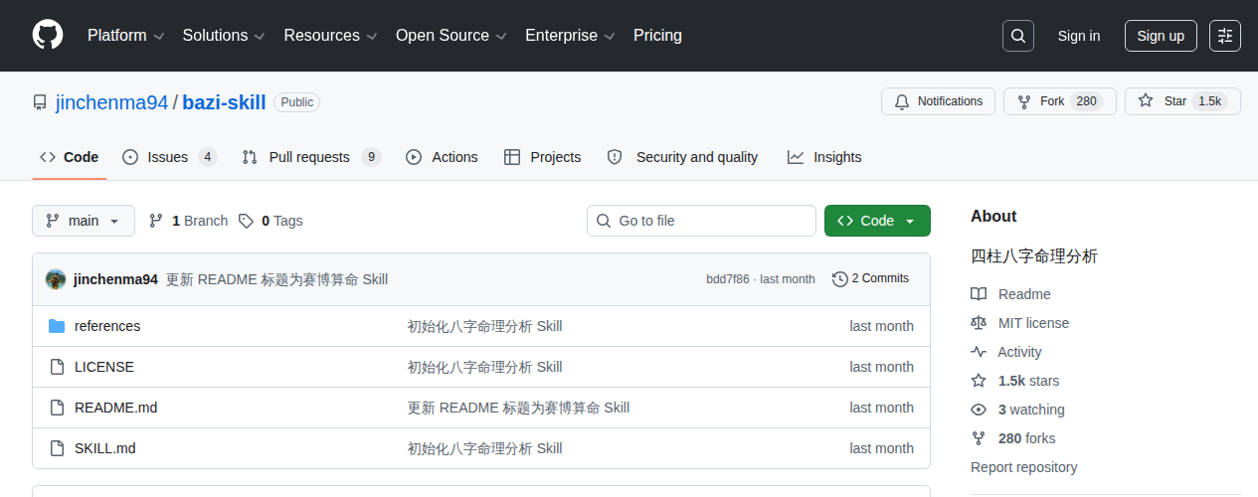
Task: Open the jinchenma94 owner link in title
Action: point(111,102)
